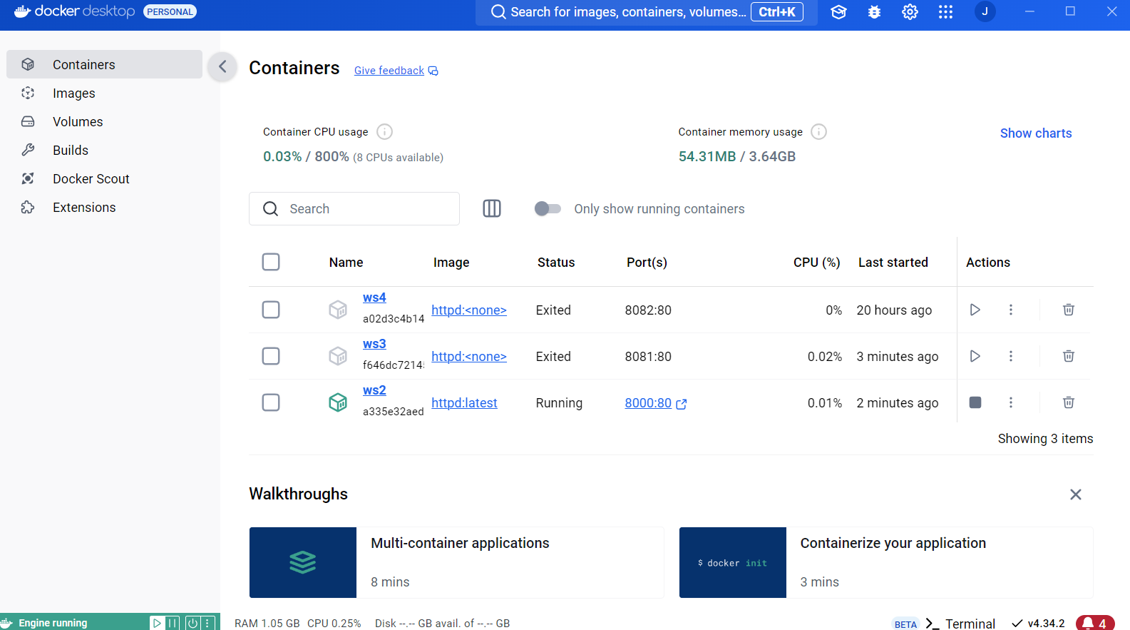Open the user account avatar J
The height and width of the screenshot is (630, 1130).
coord(985,11)
